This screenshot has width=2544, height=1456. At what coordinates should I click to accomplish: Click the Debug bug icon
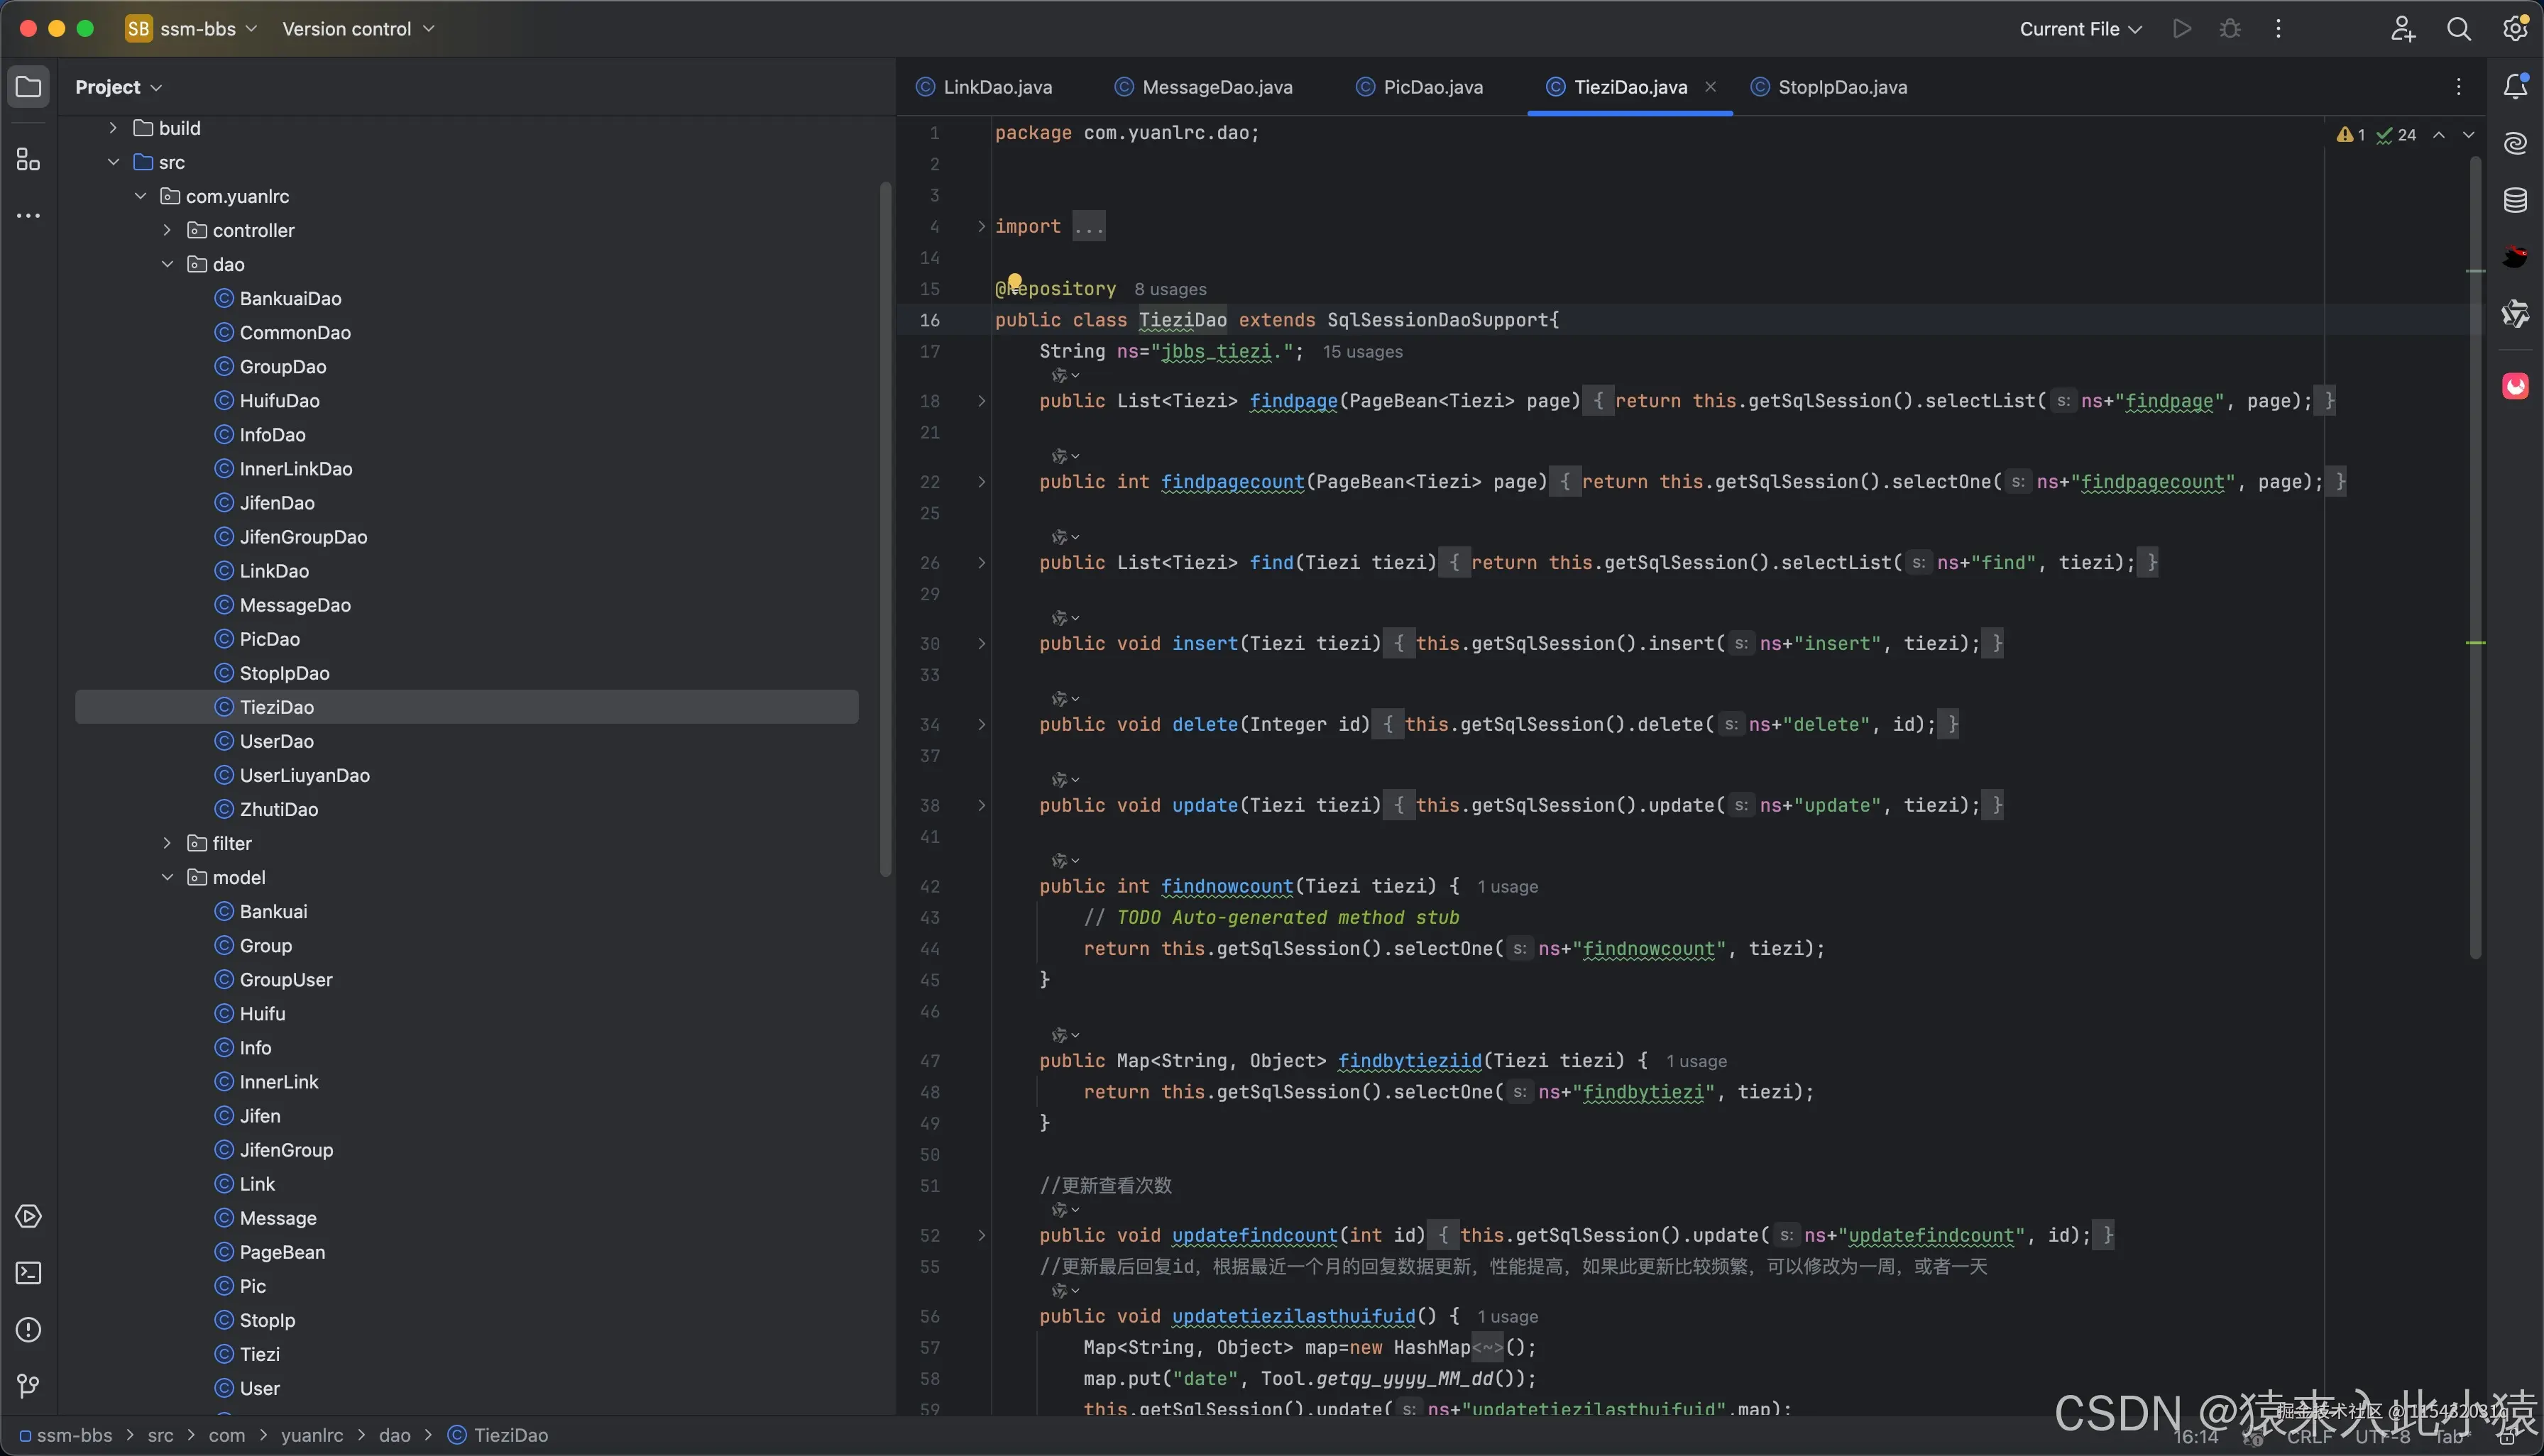(x=2230, y=29)
